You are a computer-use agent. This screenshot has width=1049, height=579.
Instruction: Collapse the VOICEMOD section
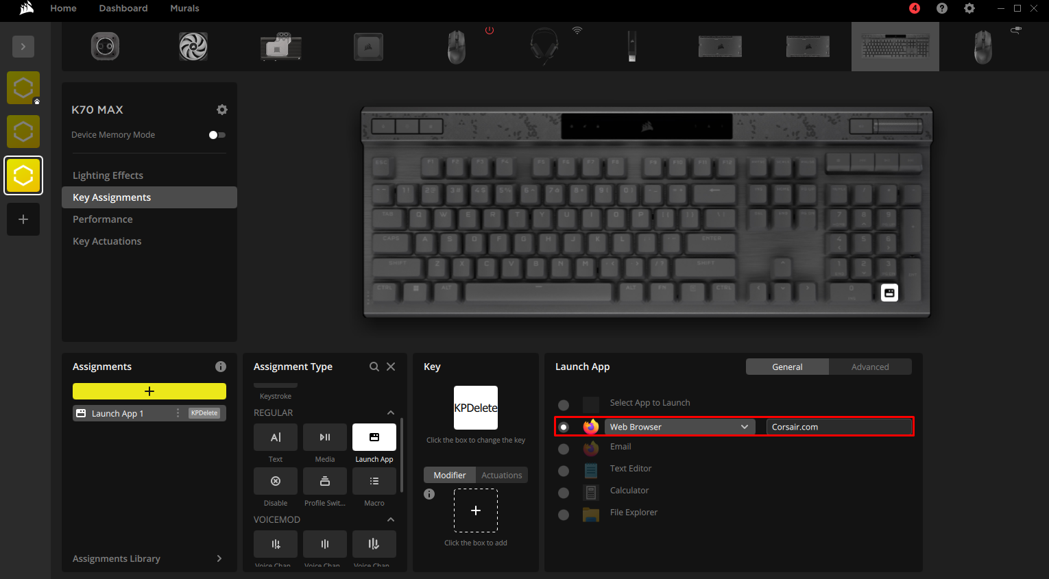(x=390, y=519)
